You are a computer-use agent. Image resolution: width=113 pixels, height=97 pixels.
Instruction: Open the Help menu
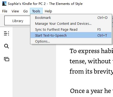[48, 11]
